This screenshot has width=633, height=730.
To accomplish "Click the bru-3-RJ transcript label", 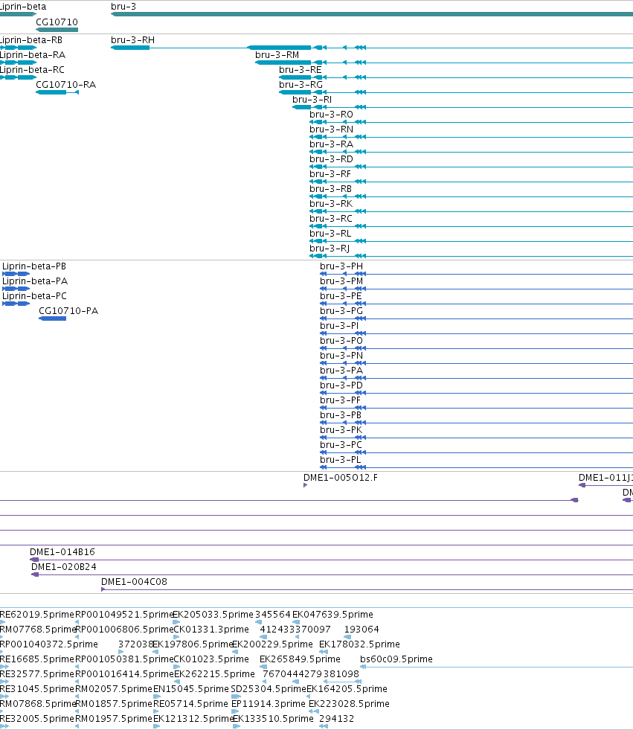I will click(x=330, y=249).
